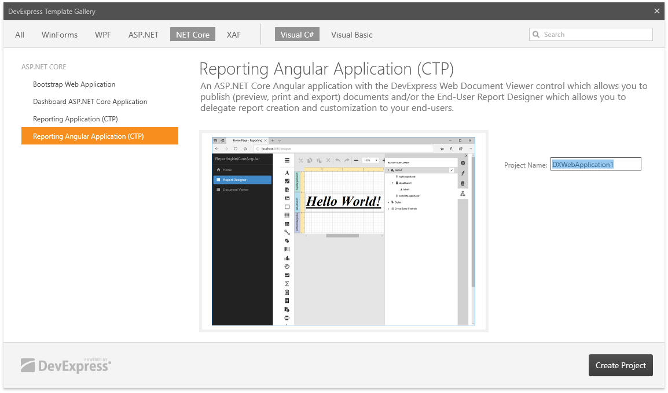Click the report explorer tree icon in the preview

point(463,194)
